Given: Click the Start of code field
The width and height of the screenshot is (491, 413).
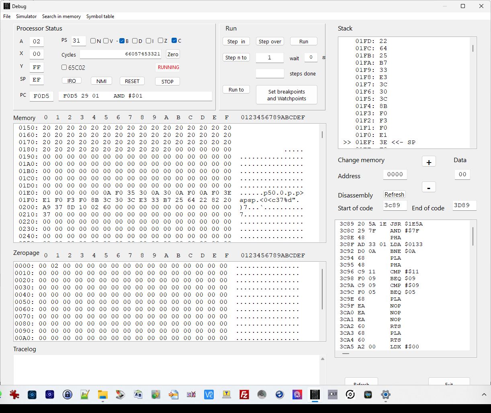Looking at the screenshot, I should pos(395,205).
